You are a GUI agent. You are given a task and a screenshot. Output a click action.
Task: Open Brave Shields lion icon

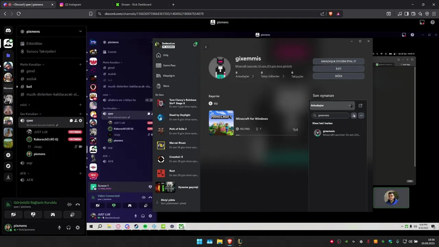(331, 14)
